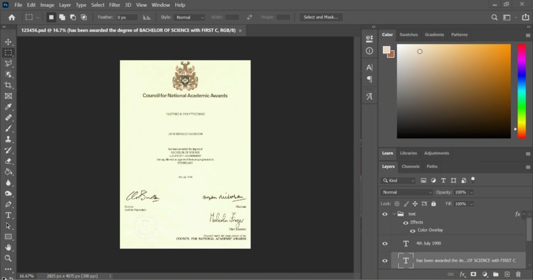Adjust the vertical hue slider

[x=522, y=91]
